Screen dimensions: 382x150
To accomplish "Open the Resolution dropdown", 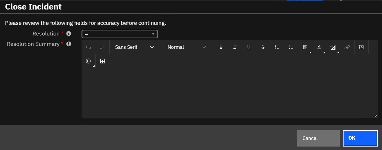I will (120, 34).
